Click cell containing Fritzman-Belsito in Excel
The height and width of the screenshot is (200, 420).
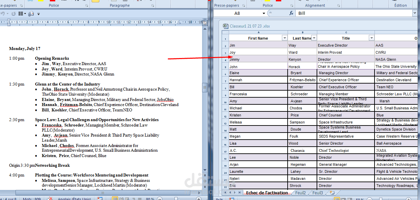[302, 80]
